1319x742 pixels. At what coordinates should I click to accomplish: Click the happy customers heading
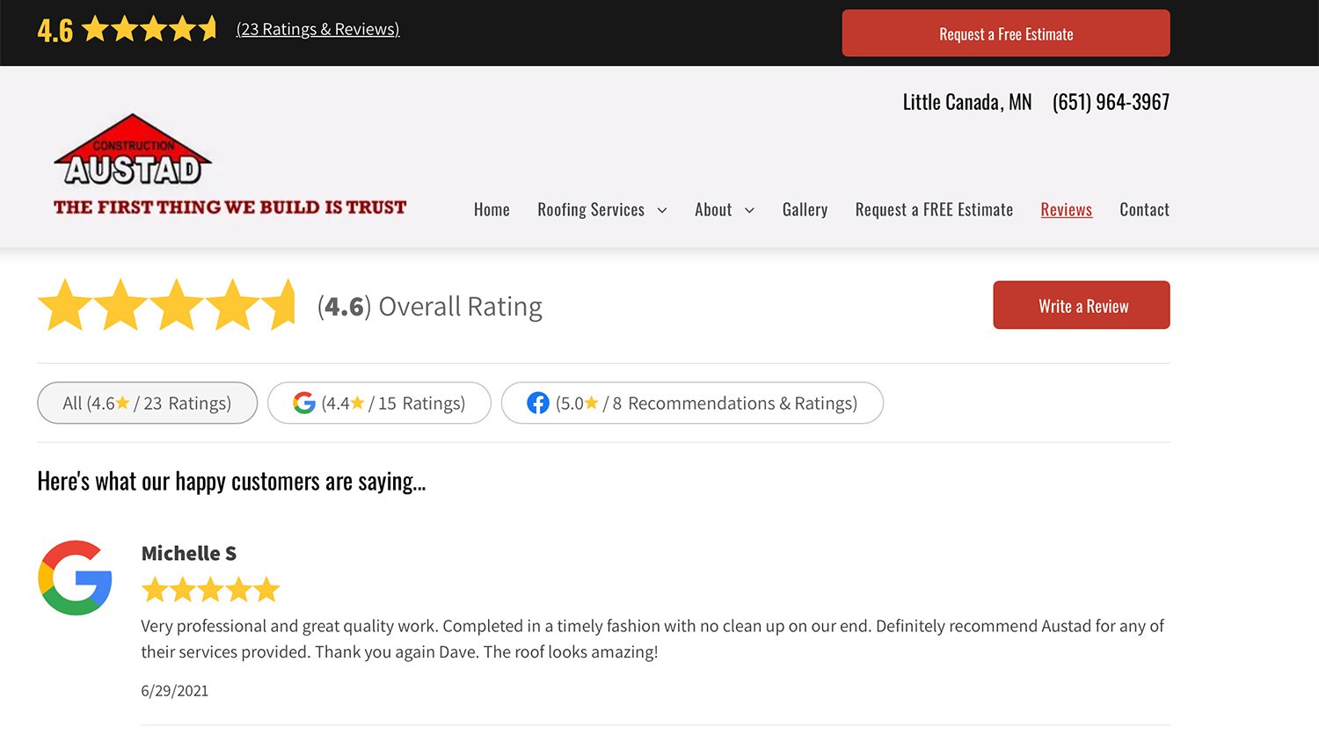[231, 481]
